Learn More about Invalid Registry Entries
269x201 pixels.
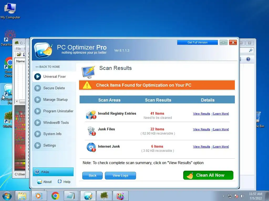[221, 114]
